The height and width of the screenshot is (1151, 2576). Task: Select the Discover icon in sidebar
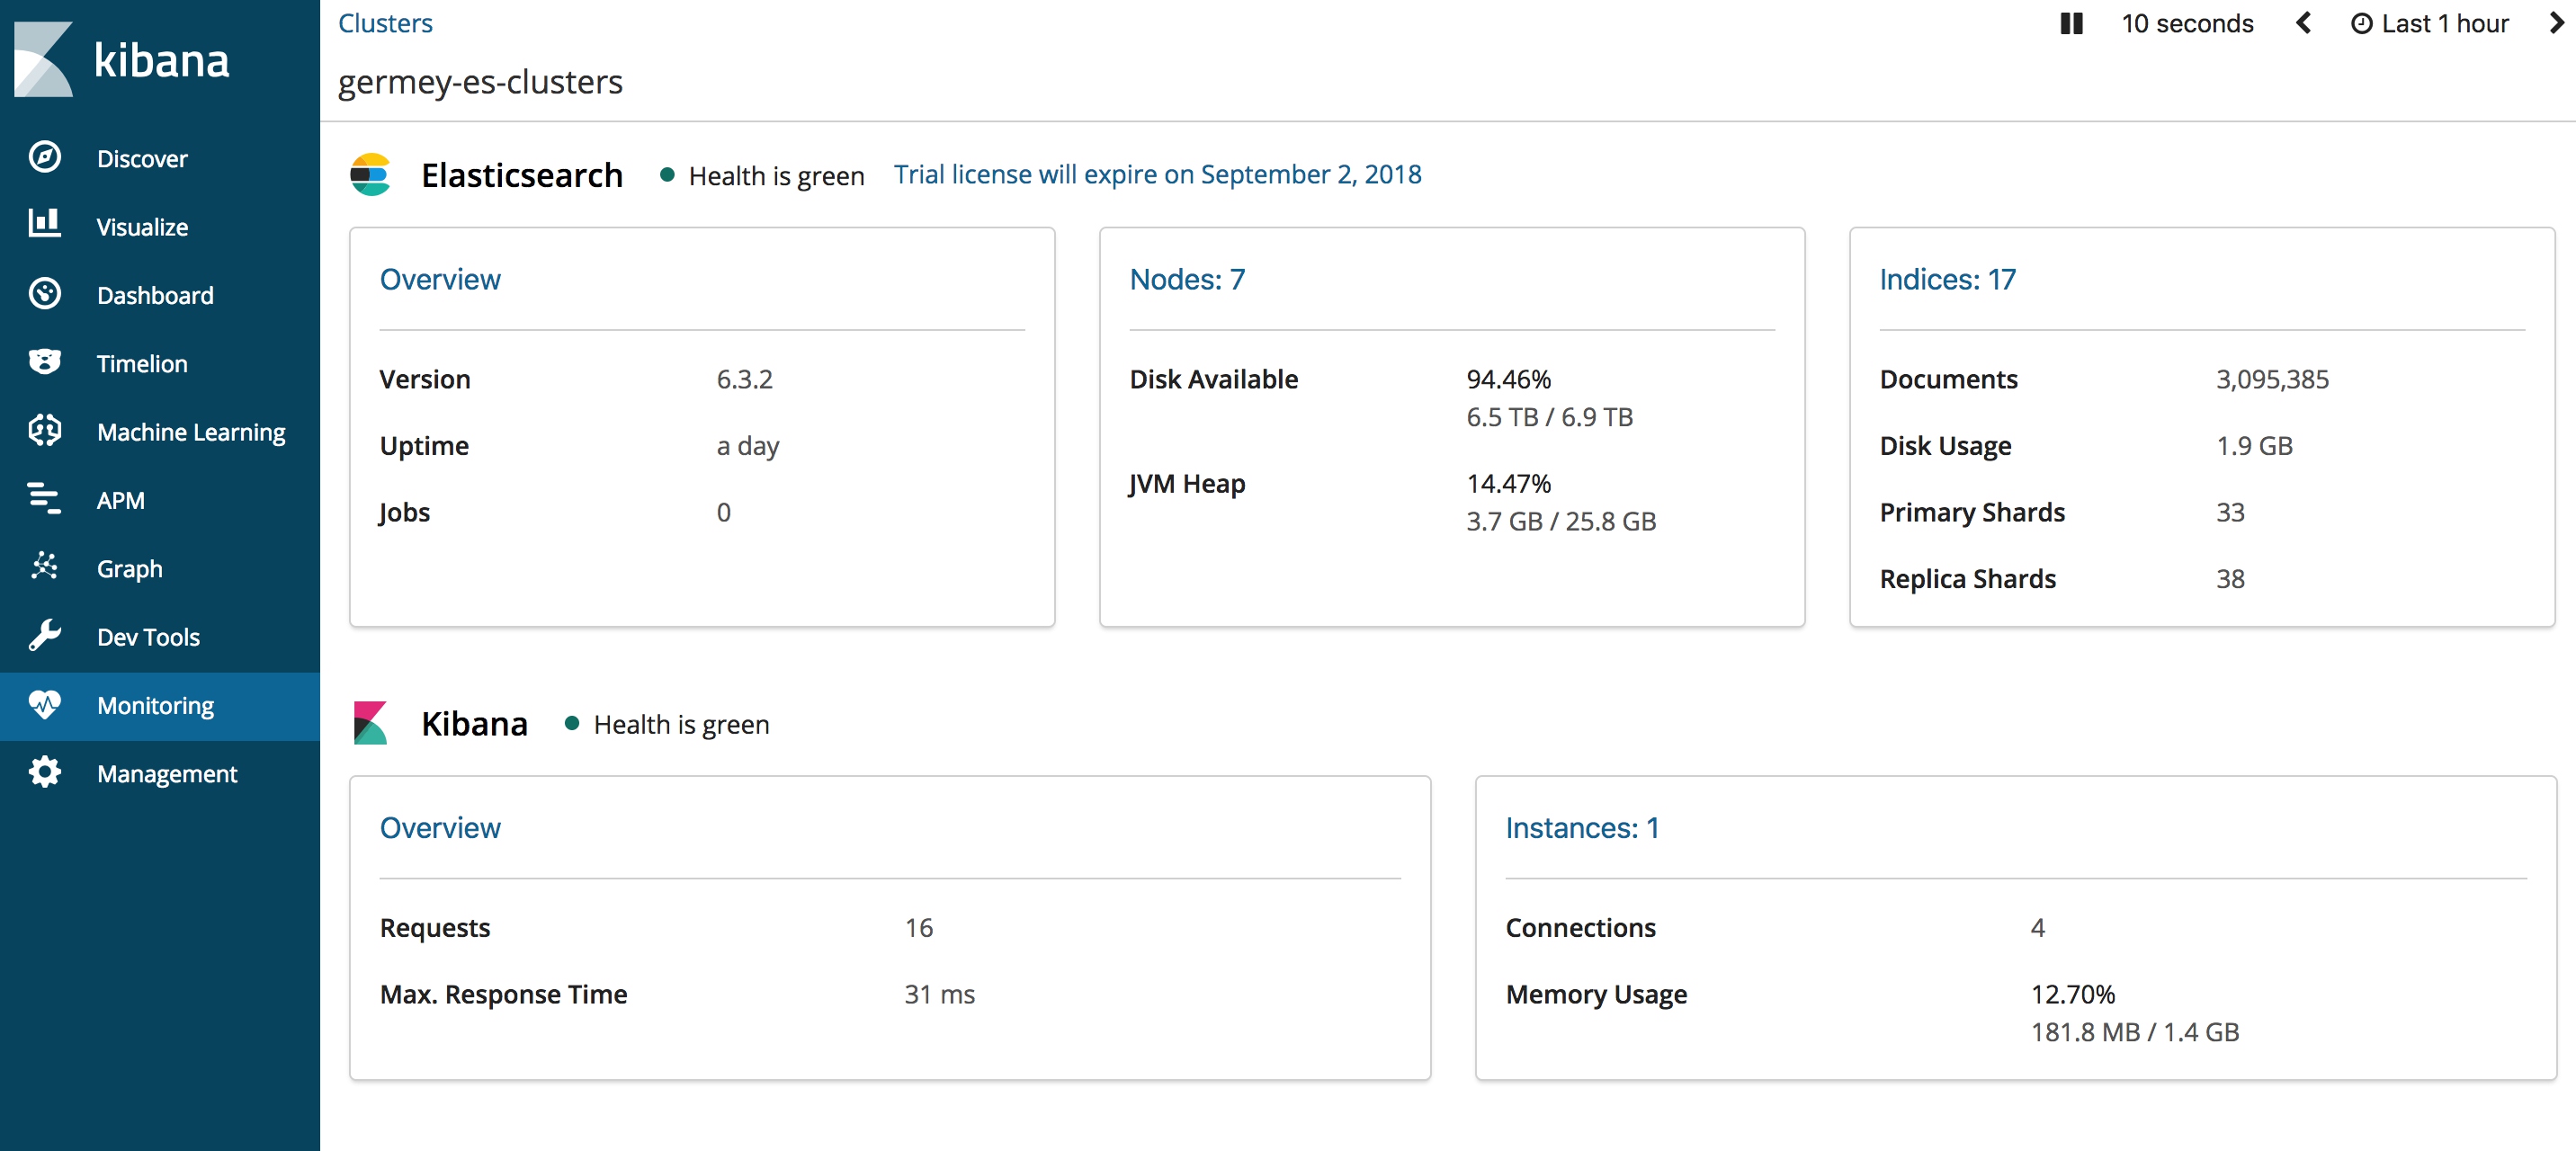[44, 157]
